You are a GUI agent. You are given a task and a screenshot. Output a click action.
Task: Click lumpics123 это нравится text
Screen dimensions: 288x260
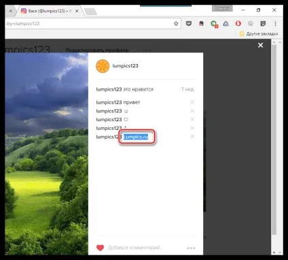tap(125, 89)
